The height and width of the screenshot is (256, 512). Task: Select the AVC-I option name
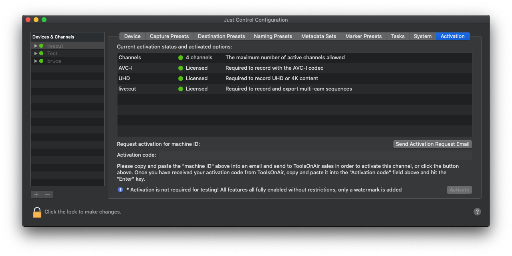click(x=125, y=68)
